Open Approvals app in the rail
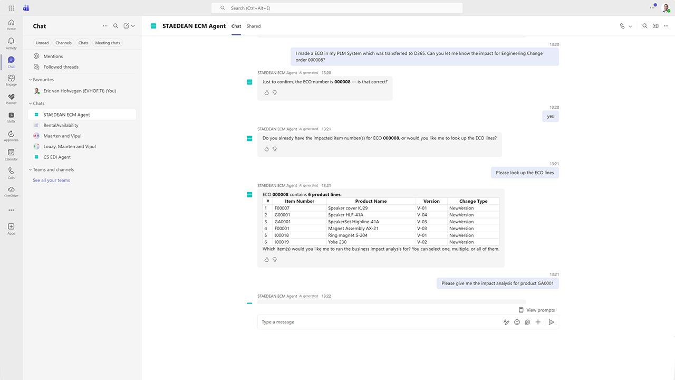The width and height of the screenshot is (675, 380). (11, 136)
